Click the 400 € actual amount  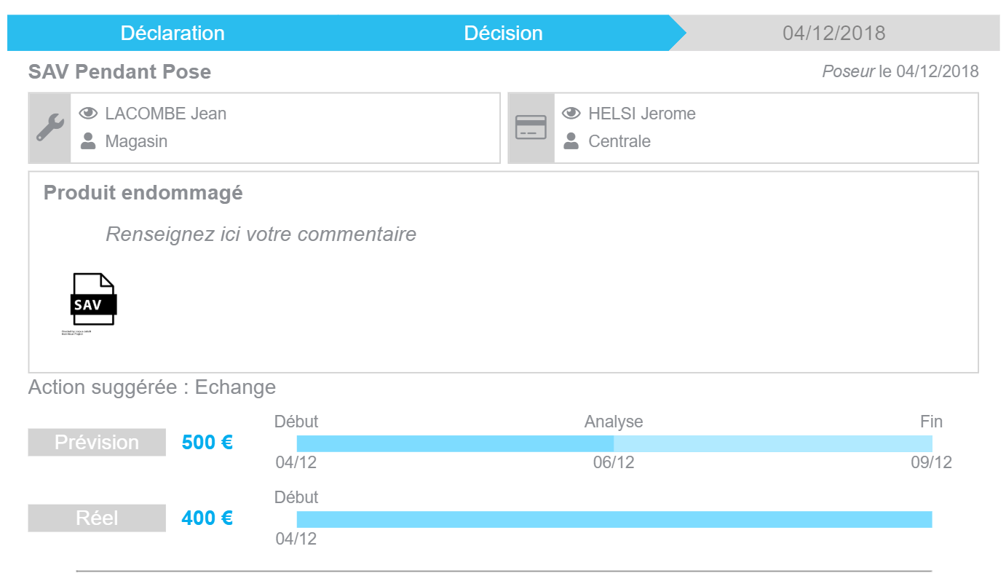pos(207,518)
